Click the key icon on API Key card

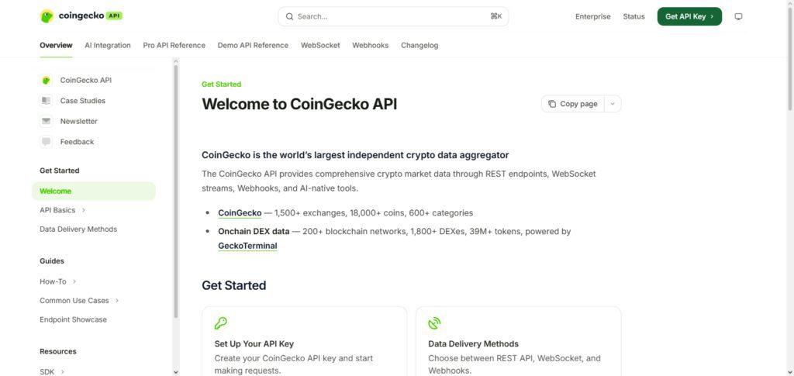tap(221, 323)
